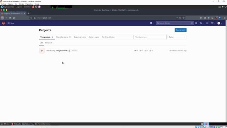The width and height of the screenshot is (227, 128).
Task: Open the VirtualBox Entrada menu
Action: (21, 4)
